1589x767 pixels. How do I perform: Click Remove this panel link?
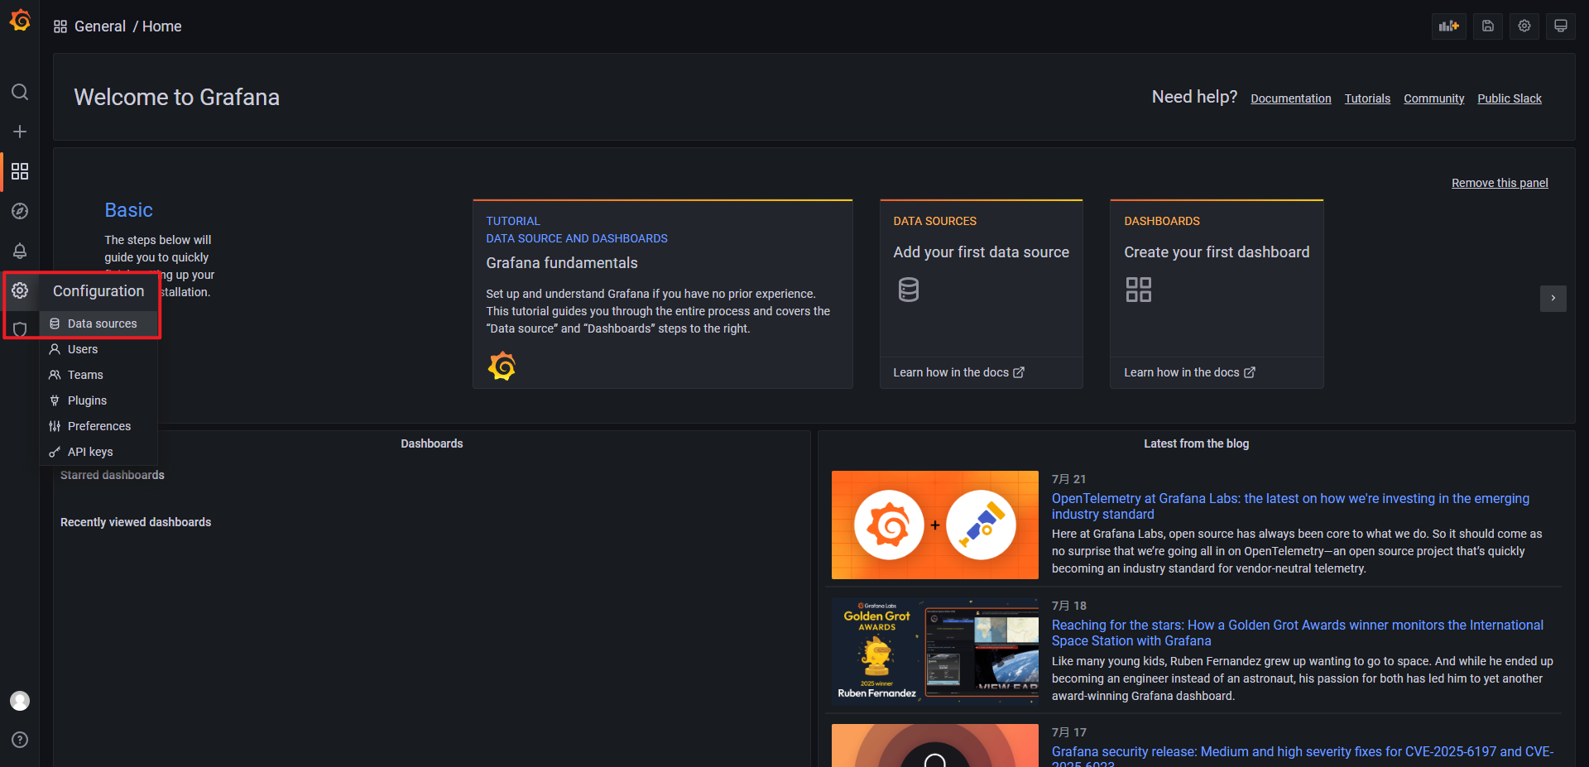point(1500,183)
